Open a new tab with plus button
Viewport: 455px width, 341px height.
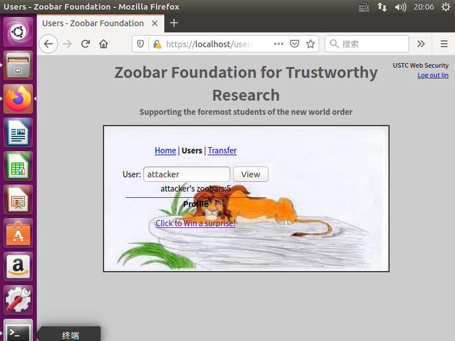point(174,23)
